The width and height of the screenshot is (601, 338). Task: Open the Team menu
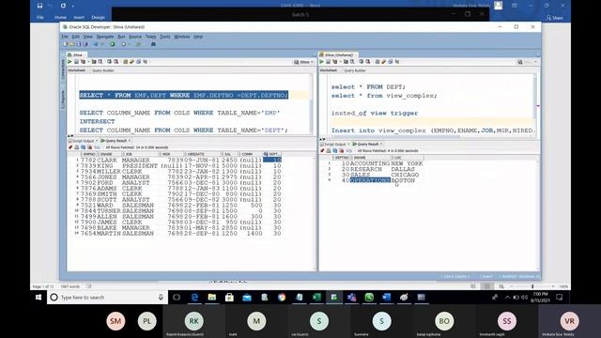point(150,37)
